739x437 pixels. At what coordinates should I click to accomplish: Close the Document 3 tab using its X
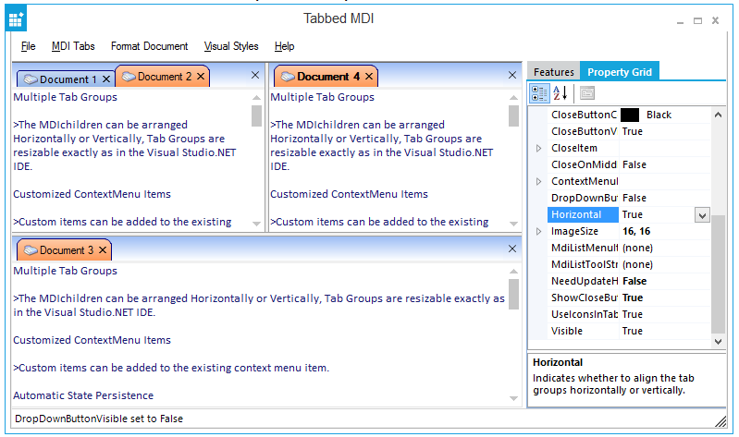(103, 250)
